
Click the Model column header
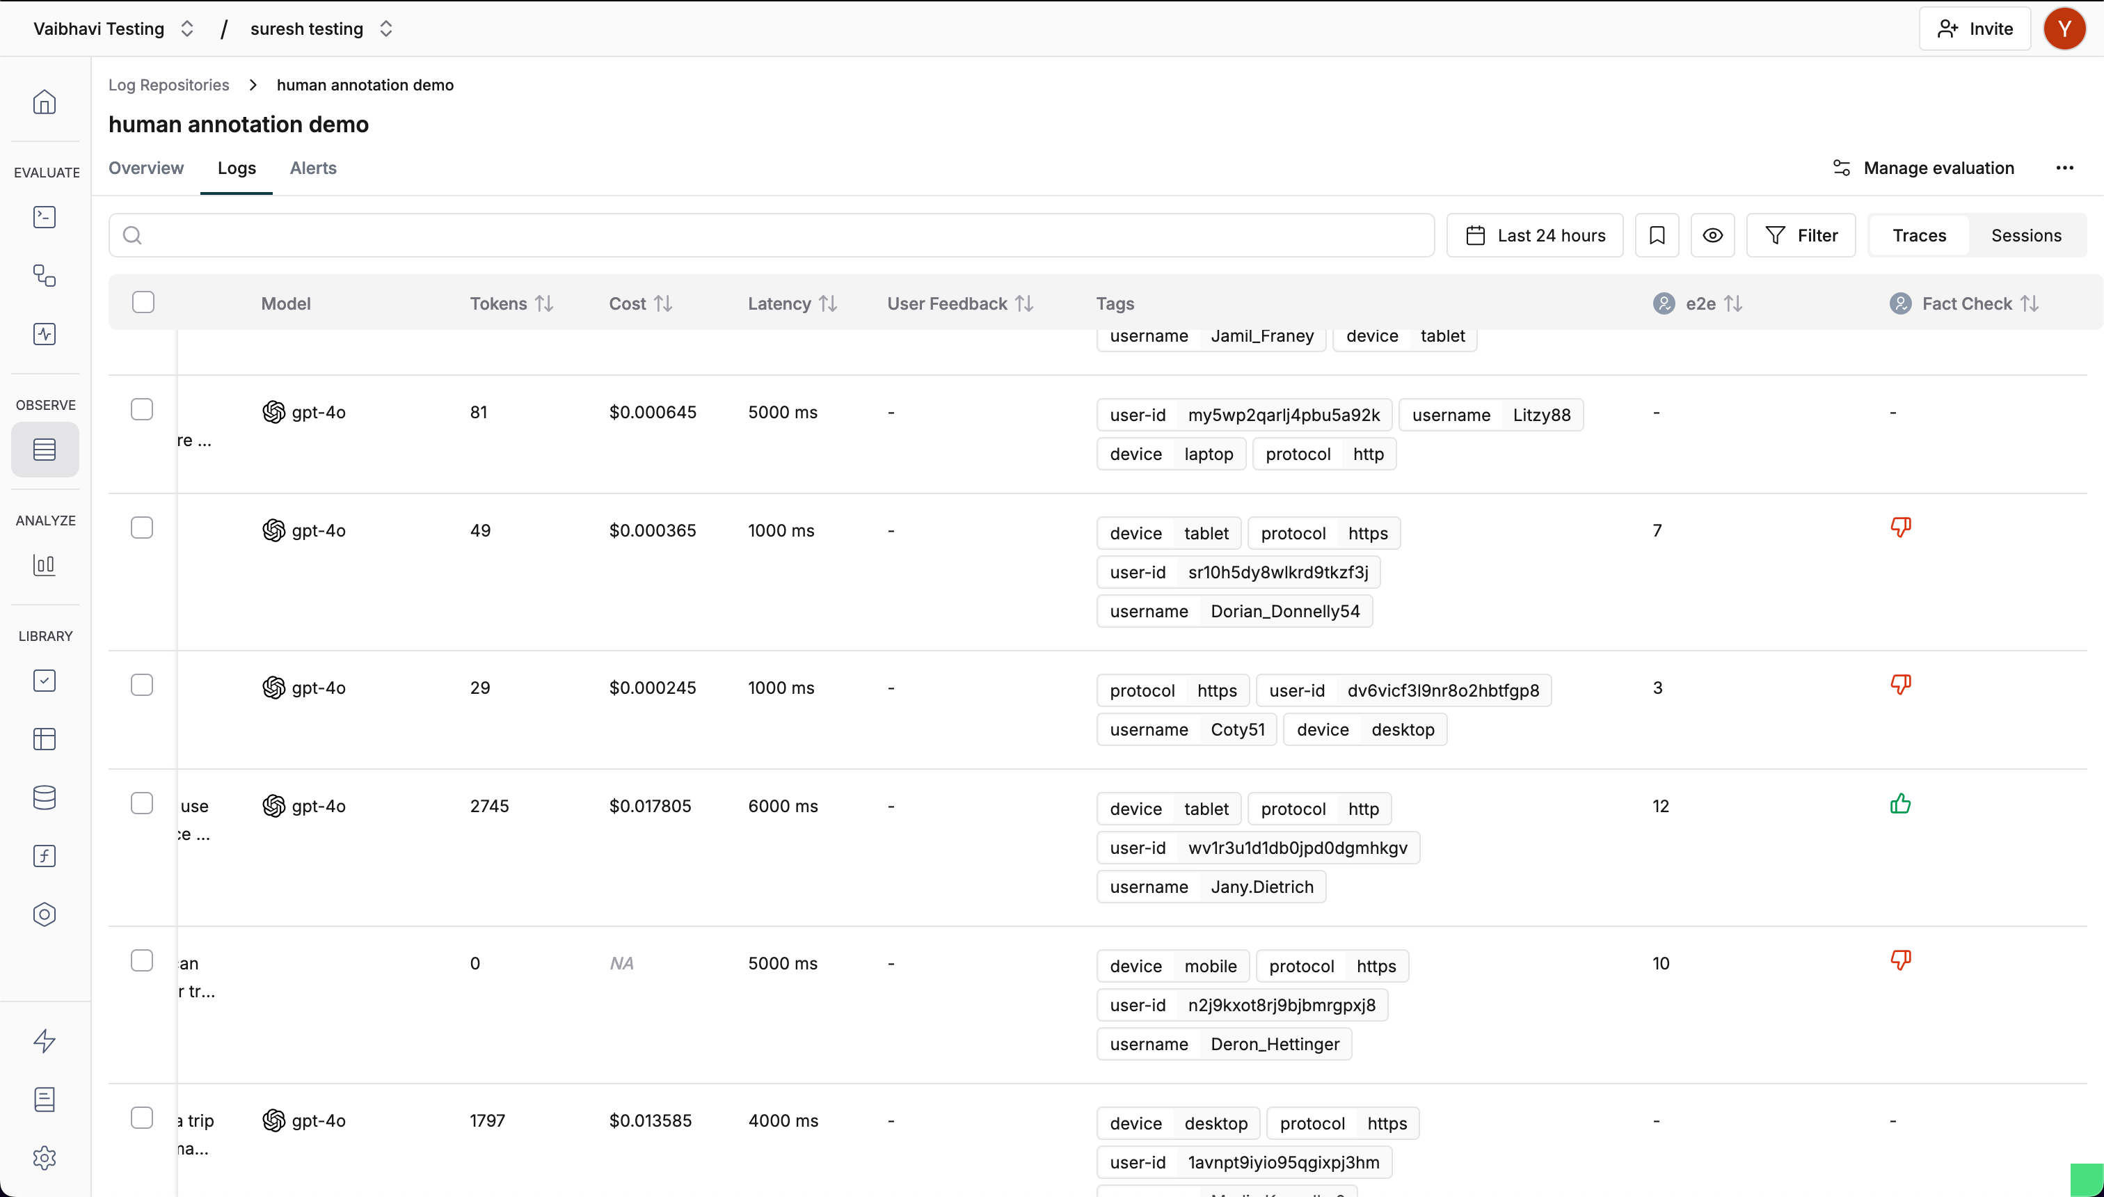[286, 303]
